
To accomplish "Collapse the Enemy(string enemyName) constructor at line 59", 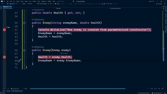I will coord(24,23).
